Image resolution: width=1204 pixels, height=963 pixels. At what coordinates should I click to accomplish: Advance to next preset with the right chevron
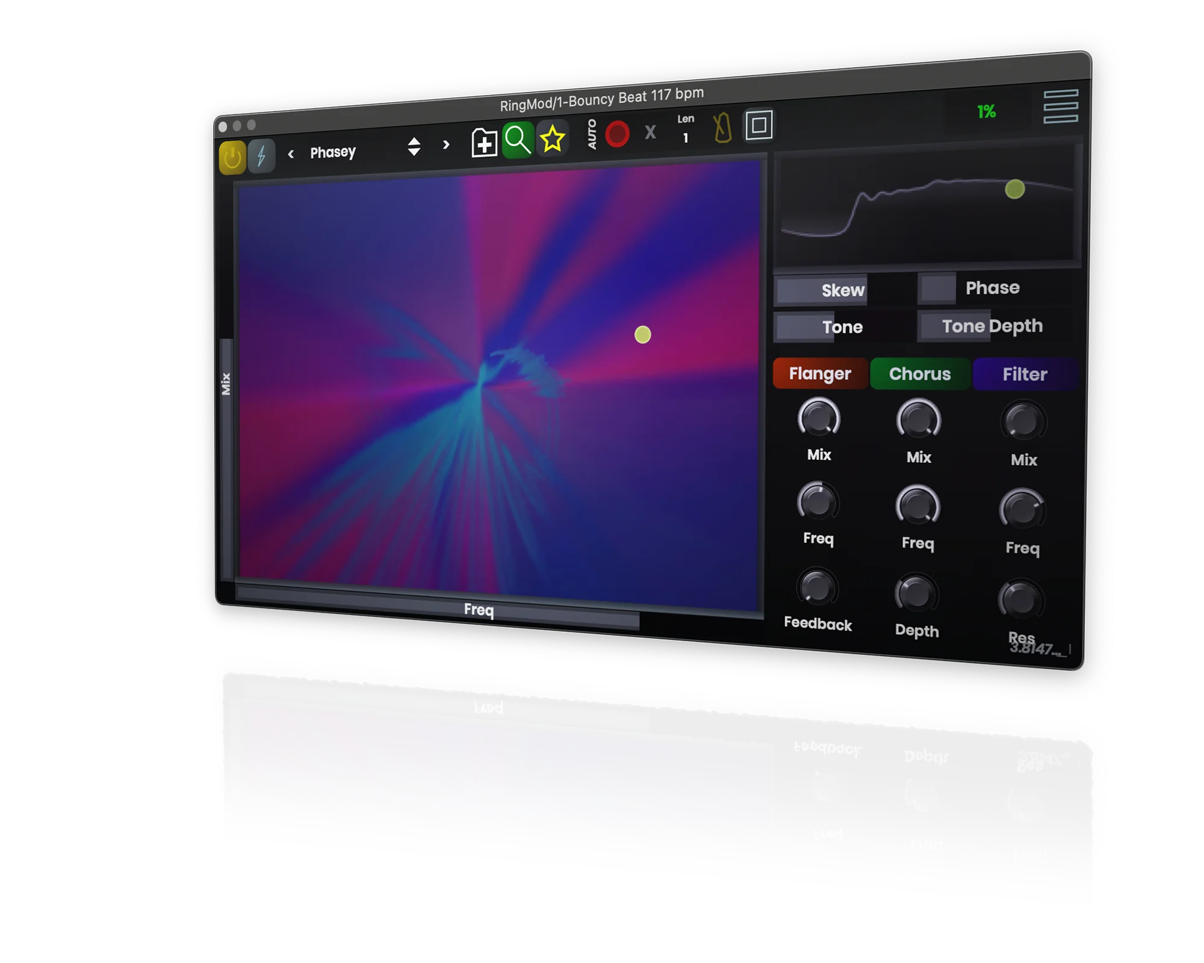(445, 146)
